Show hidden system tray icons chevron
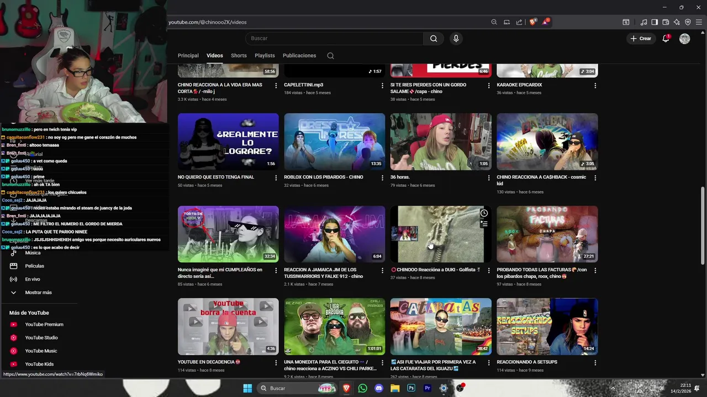The height and width of the screenshot is (397, 707). (x=612, y=388)
